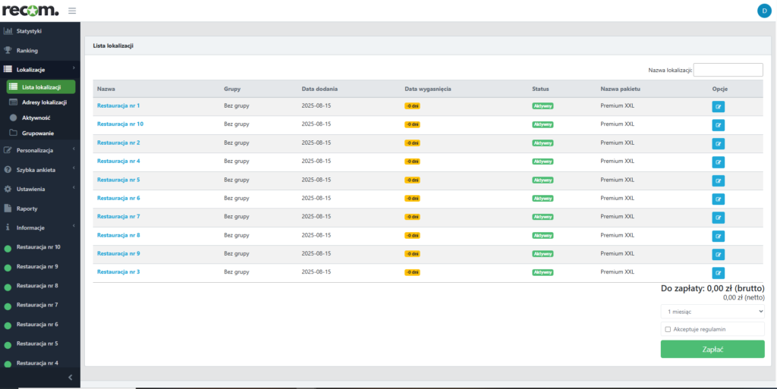Click the hamburger menu icon beside logo

tap(72, 11)
